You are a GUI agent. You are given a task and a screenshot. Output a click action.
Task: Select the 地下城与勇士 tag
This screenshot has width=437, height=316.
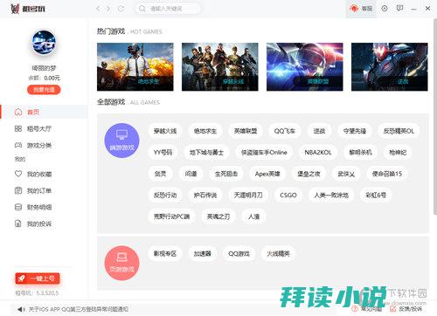tap(206, 152)
